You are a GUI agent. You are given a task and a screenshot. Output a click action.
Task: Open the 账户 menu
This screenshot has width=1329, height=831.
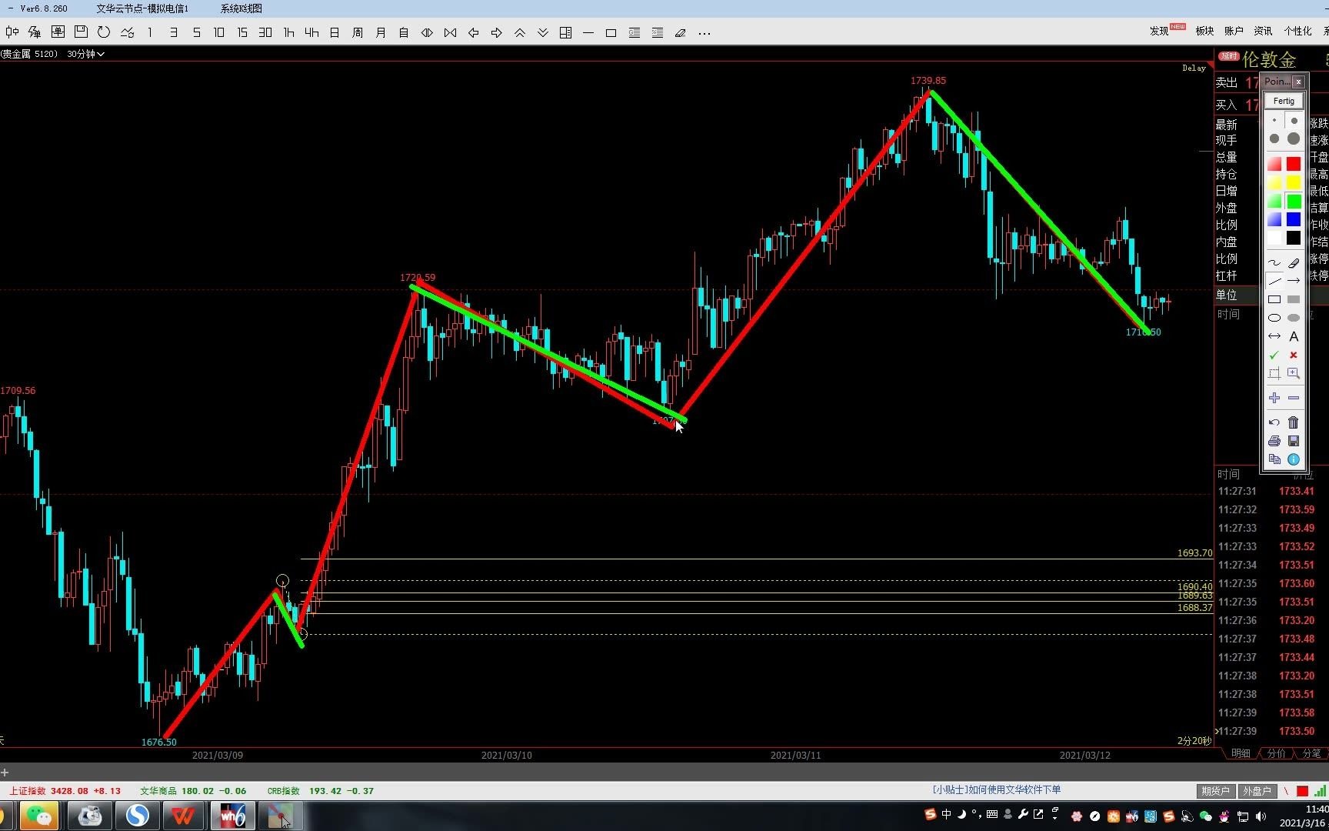point(1234,31)
